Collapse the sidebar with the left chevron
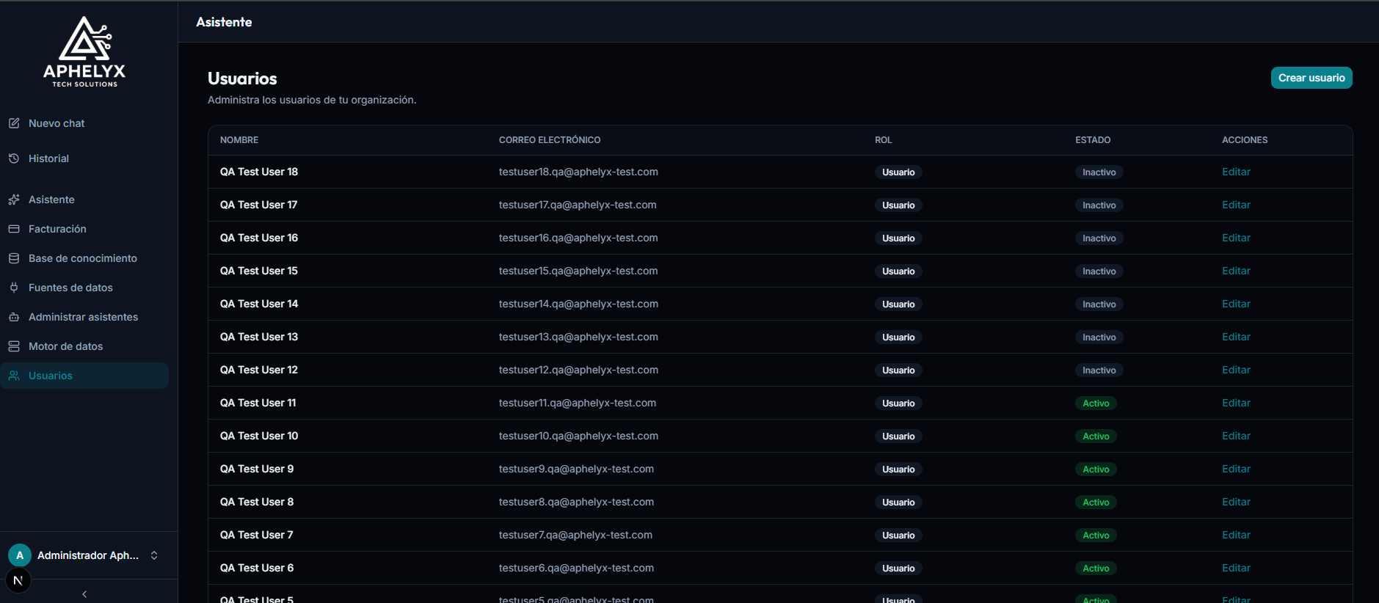Screen dimensions: 1379x603 click(84, 594)
